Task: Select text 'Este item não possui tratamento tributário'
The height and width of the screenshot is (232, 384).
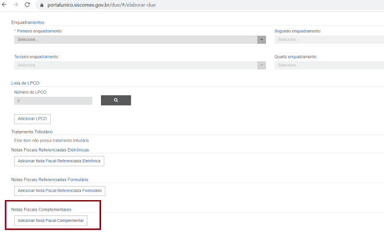Action: (x=51, y=140)
